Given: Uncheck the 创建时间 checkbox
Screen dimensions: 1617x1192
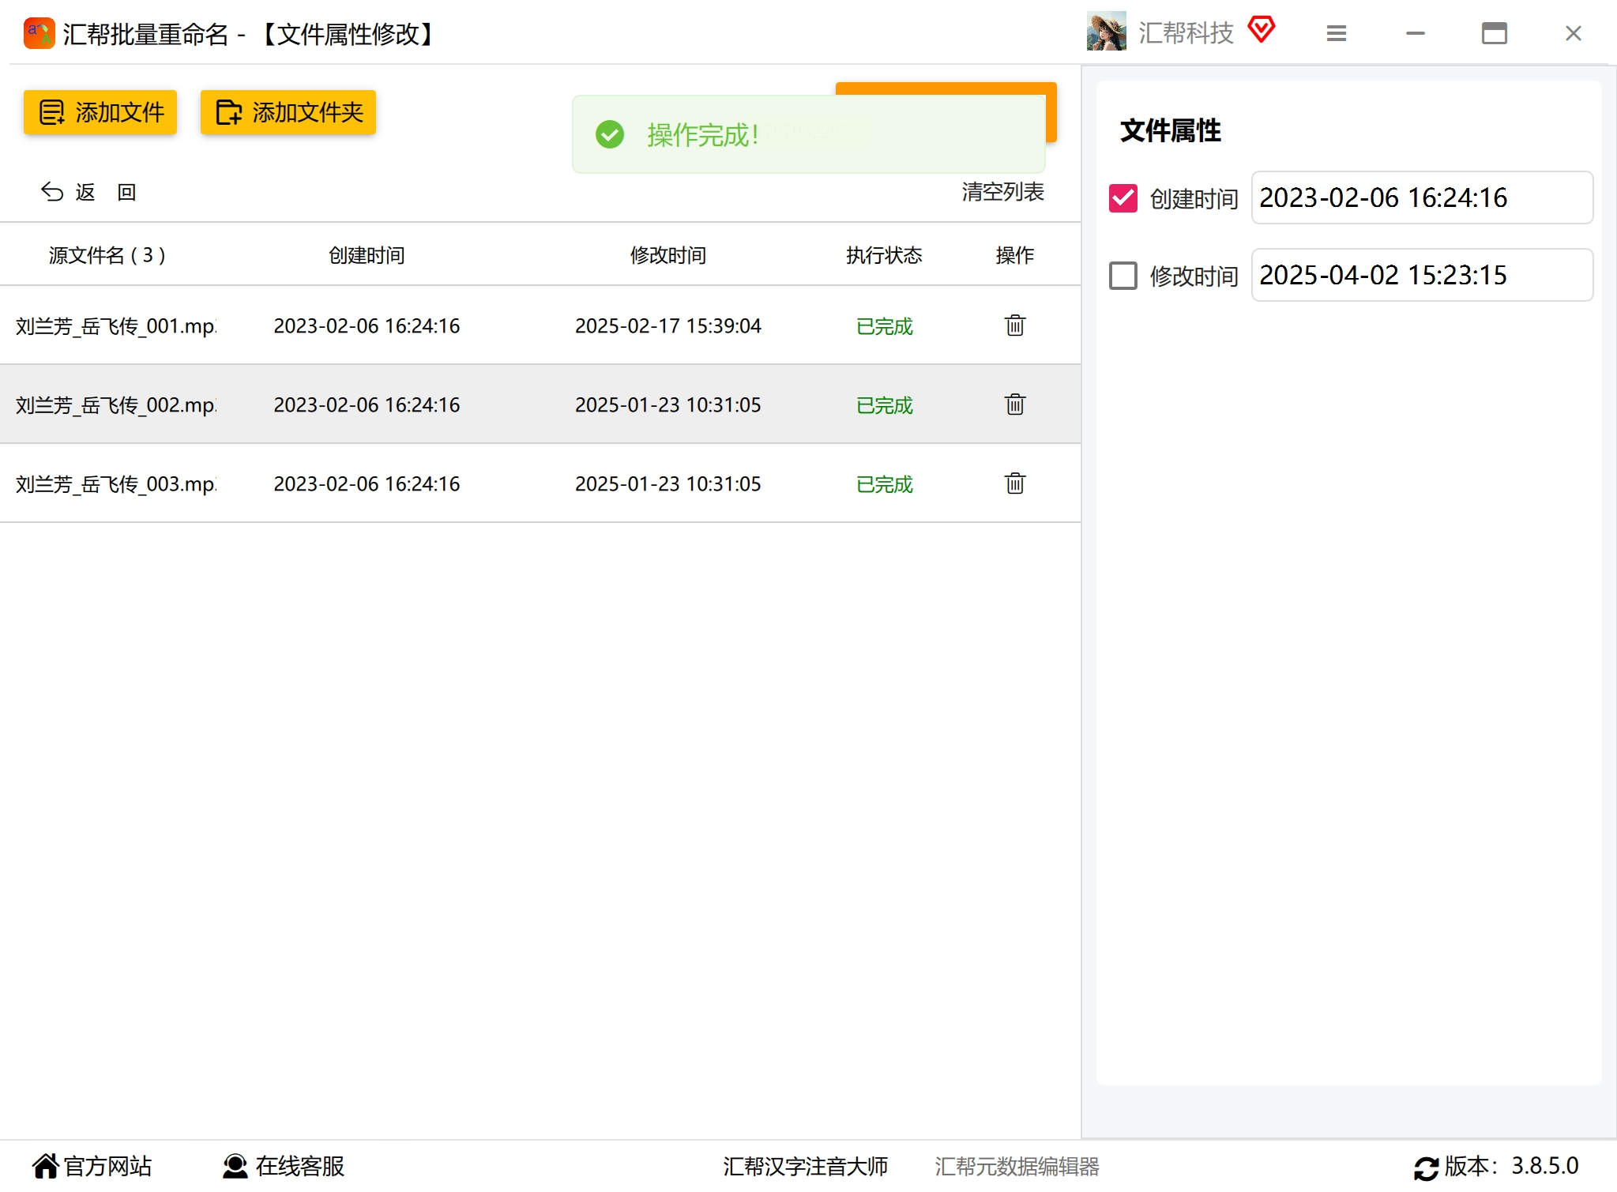Looking at the screenshot, I should (1122, 198).
